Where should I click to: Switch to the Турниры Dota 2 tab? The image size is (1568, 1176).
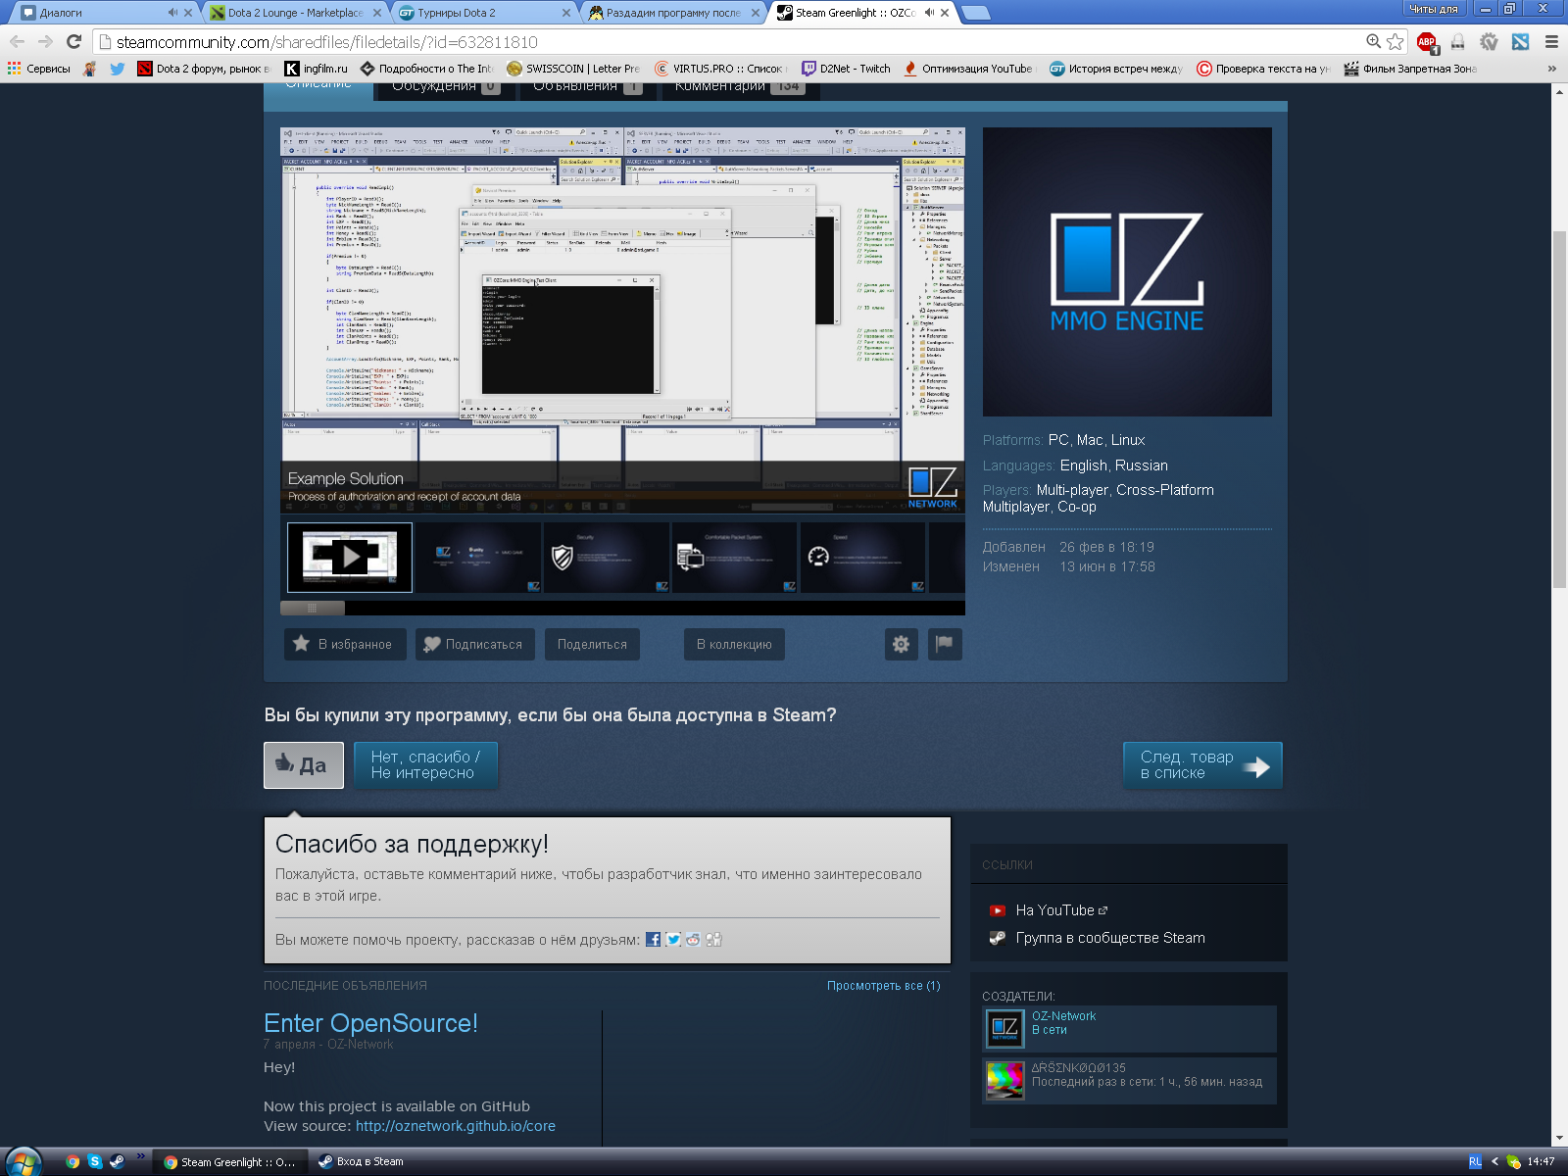[x=484, y=13]
